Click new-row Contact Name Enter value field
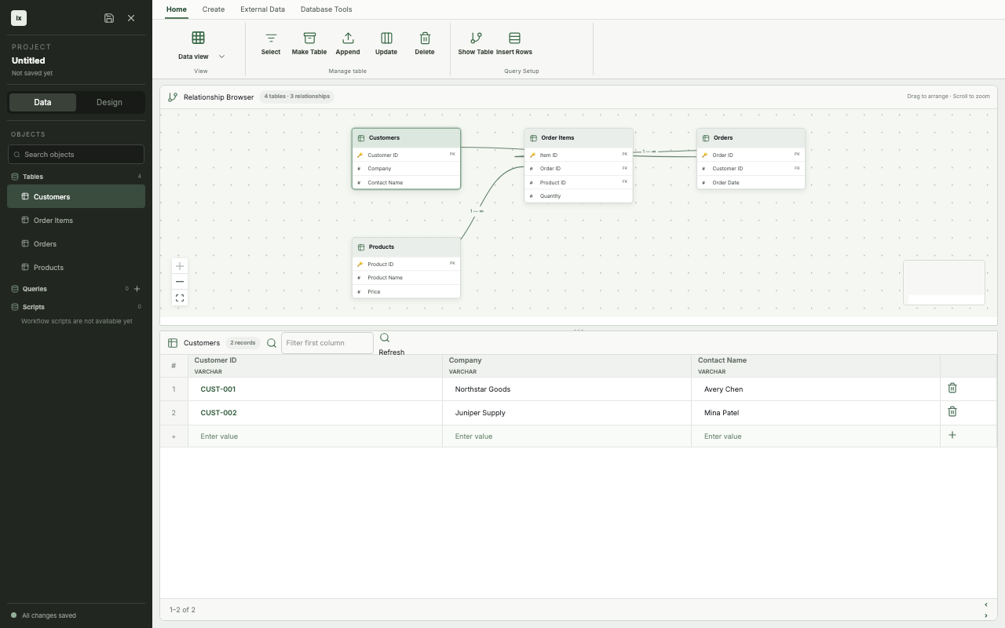Image resolution: width=1005 pixels, height=628 pixels. pyautogui.click(x=816, y=436)
